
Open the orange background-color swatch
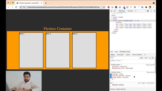[127, 68]
